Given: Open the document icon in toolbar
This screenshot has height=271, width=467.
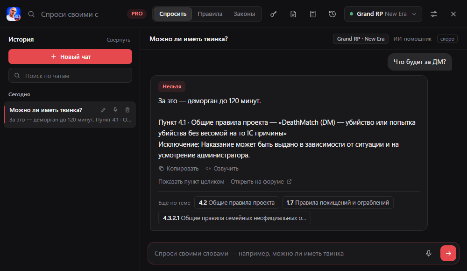Looking at the screenshot, I should point(293,14).
